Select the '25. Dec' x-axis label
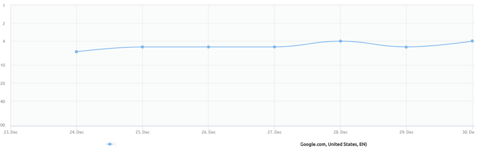This screenshot has width=481, height=155. tap(143, 132)
